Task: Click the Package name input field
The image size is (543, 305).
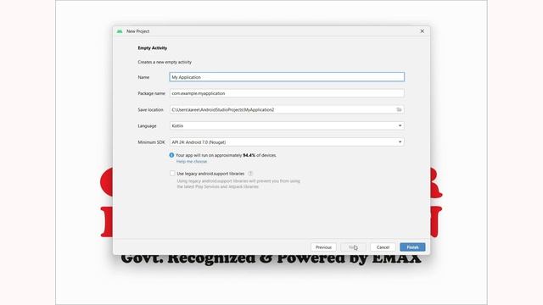Action: (x=287, y=93)
